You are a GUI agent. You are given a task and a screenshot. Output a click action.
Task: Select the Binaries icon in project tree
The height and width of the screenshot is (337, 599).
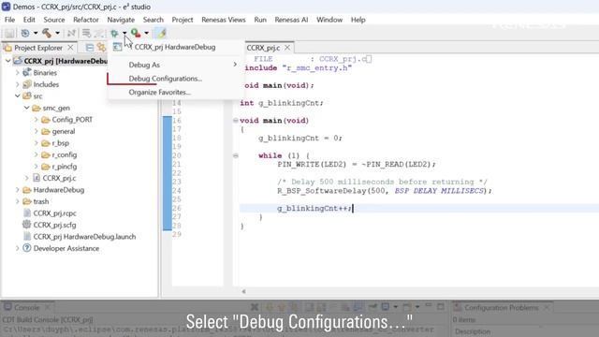click(26, 72)
